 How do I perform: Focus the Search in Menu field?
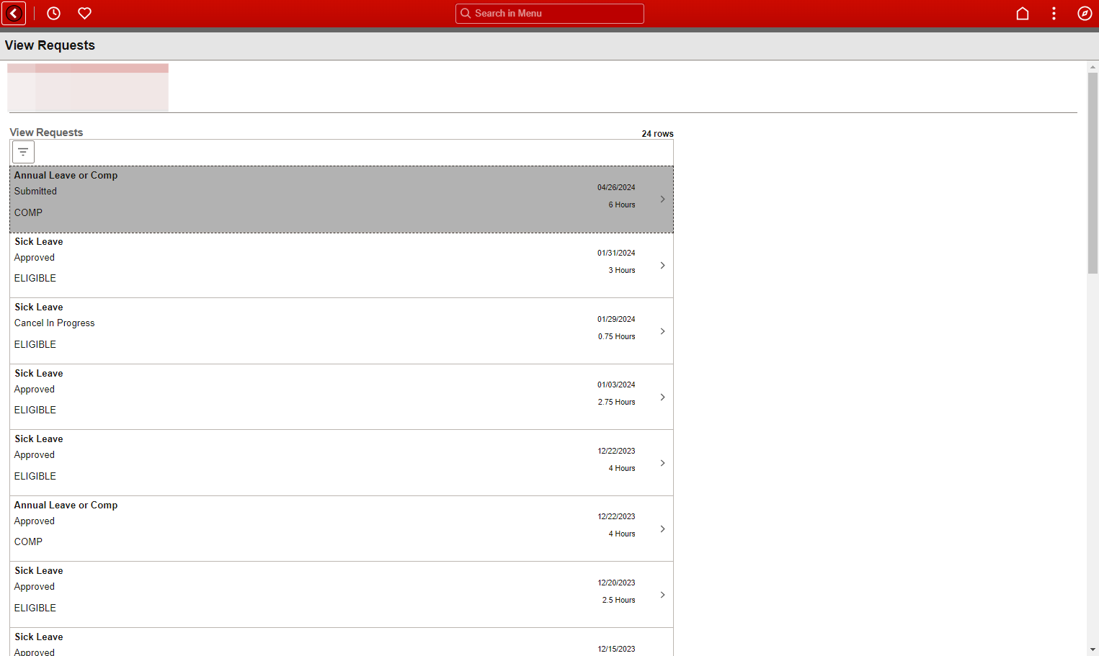[549, 13]
